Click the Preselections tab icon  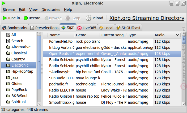click(x=32, y=28)
